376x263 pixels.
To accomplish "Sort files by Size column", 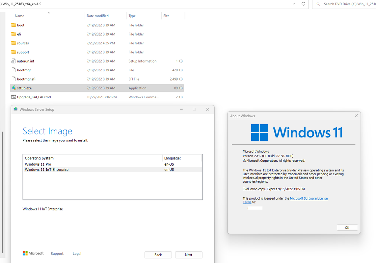I will 166,16.
